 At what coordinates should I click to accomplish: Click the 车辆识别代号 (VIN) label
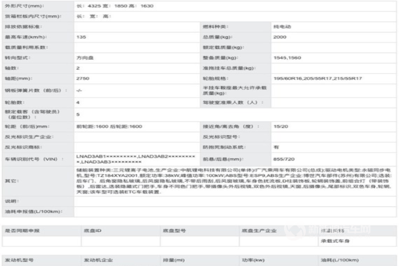(x=34, y=159)
